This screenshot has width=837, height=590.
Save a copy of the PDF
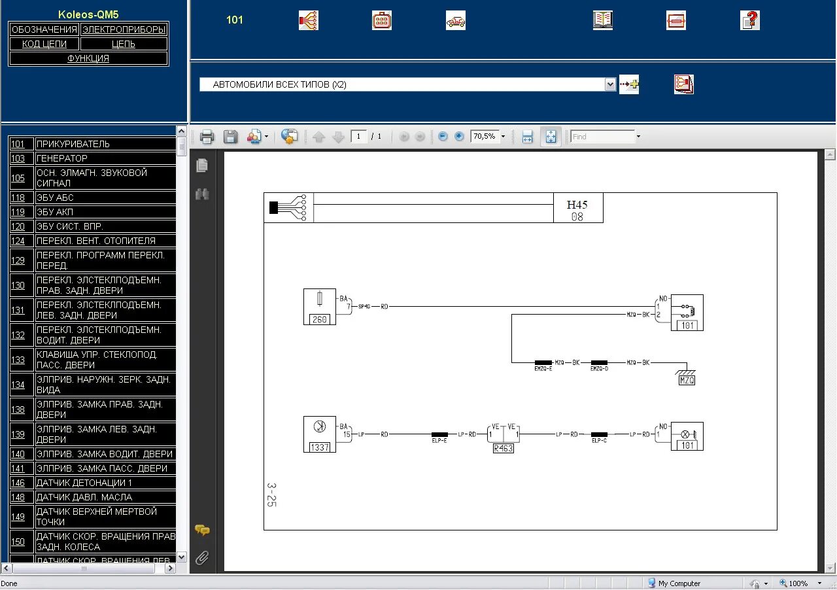230,137
